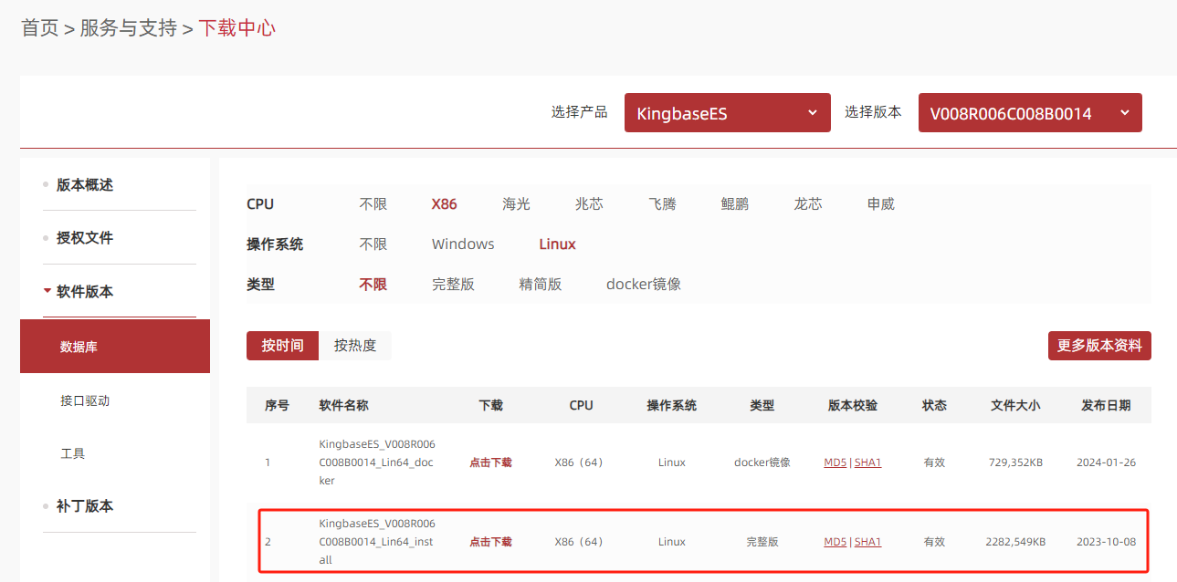This screenshot has width=1177, height=582.
Task: Open 授权文件 in the sidebar
Action: point(84,238)
